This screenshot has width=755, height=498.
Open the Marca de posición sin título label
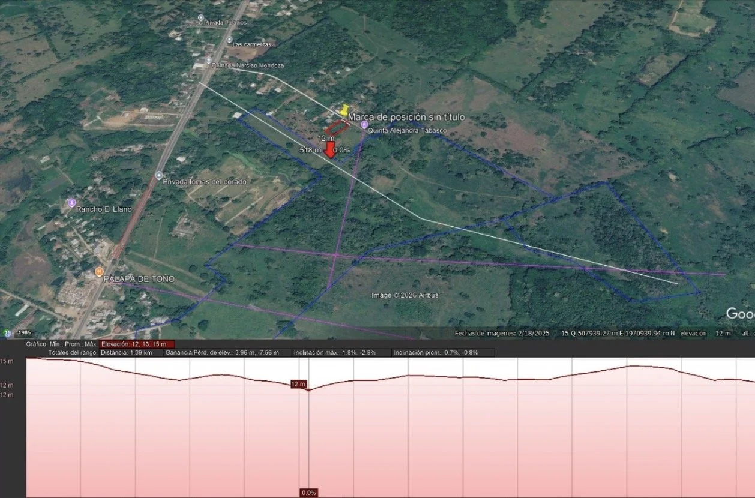406,117
